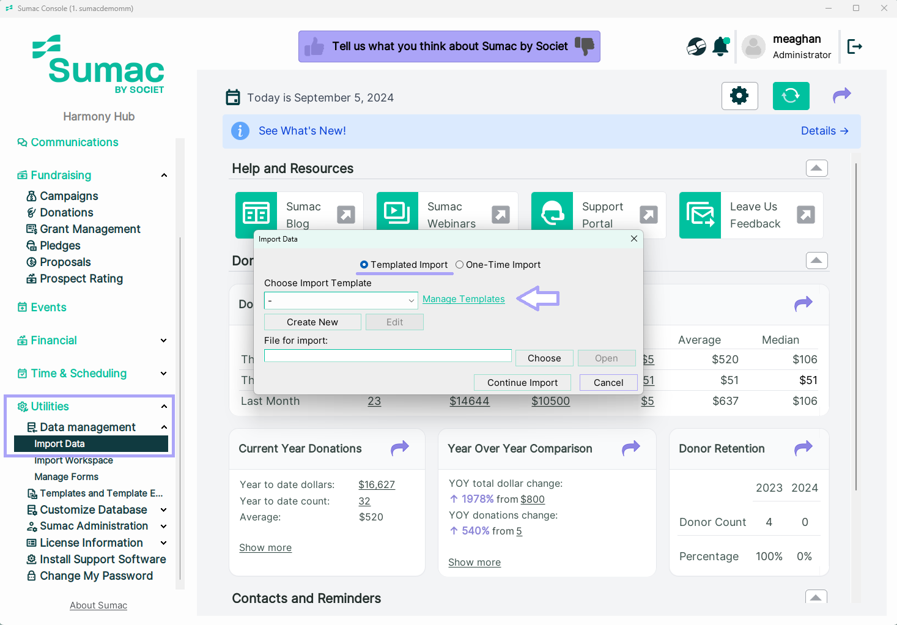Click the Continue Import button
The image size is (897, 625).
click(522, 383)
